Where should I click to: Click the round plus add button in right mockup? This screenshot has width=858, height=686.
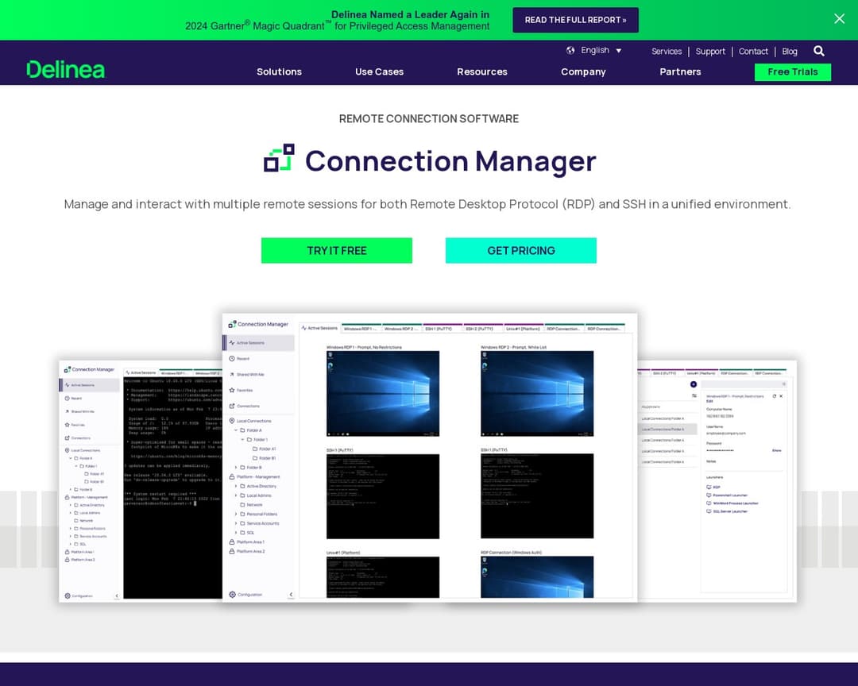click(694, 384)
